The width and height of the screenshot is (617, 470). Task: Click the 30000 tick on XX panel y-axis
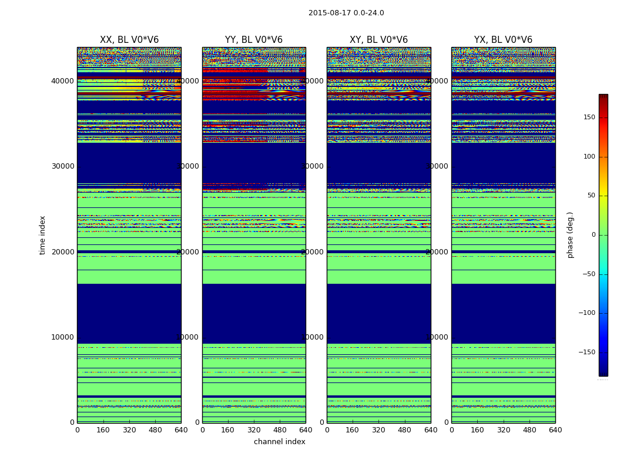[x=63, y=166]
